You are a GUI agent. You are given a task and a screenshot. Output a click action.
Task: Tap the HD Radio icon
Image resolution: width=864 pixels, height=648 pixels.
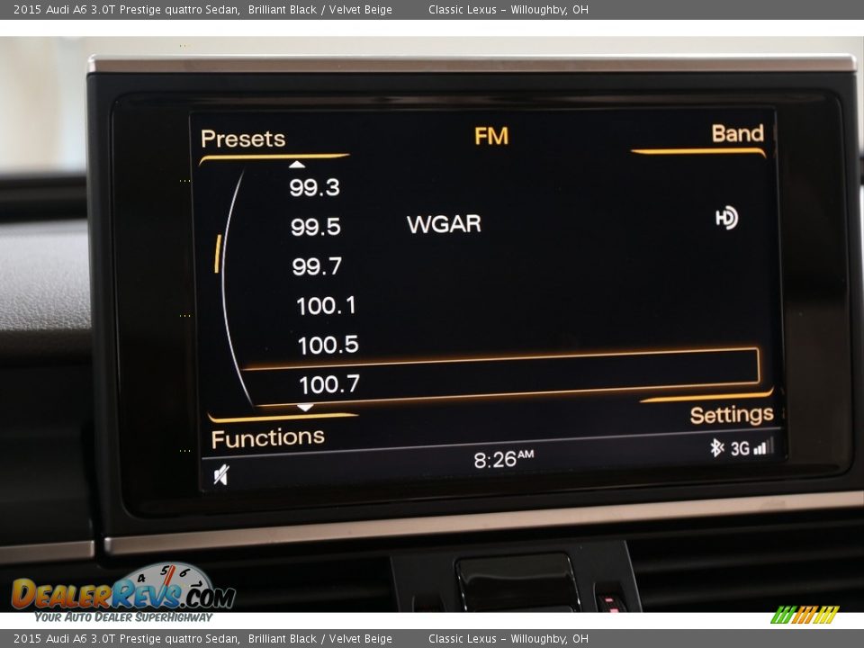(x=726, y=218)
